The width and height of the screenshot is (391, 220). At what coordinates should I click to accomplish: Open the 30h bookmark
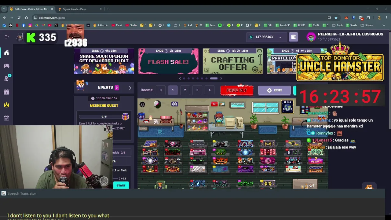coord(268,25)
